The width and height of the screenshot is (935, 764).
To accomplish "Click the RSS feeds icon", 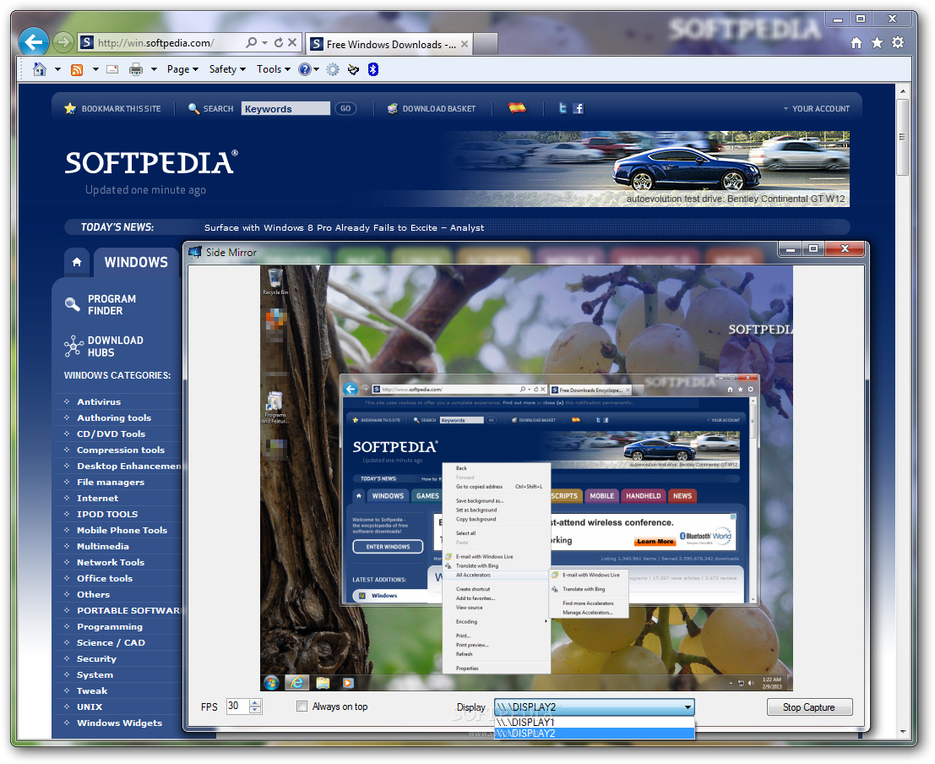I will click(x=77, y=70).
